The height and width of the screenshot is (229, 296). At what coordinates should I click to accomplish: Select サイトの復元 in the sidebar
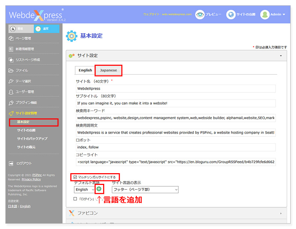[x=26, y=147]
